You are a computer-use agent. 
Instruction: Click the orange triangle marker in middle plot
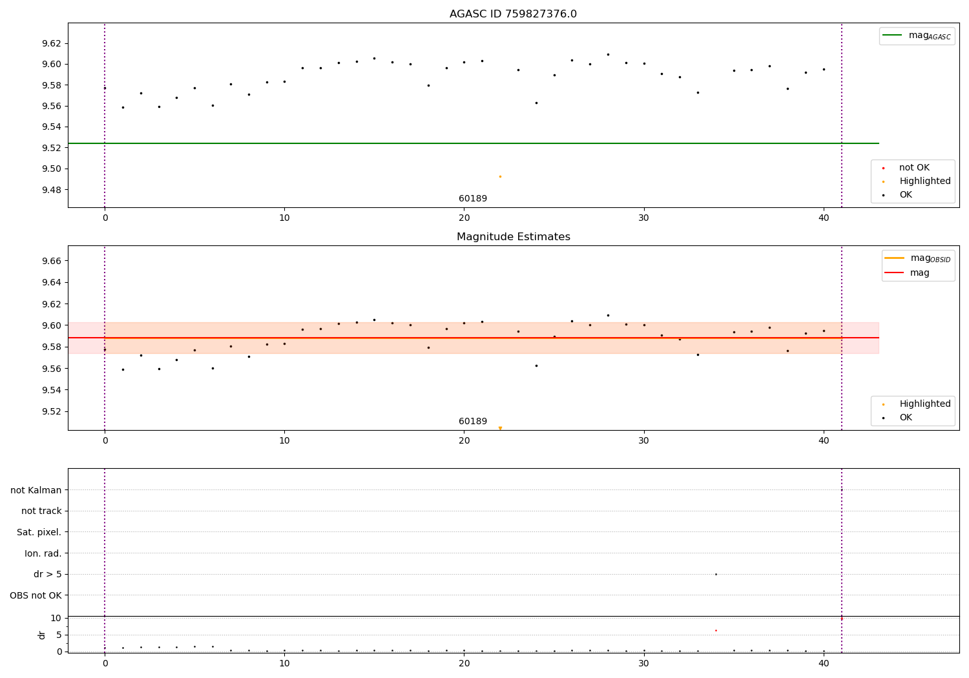pyautogui.click(x=500, y=428)
